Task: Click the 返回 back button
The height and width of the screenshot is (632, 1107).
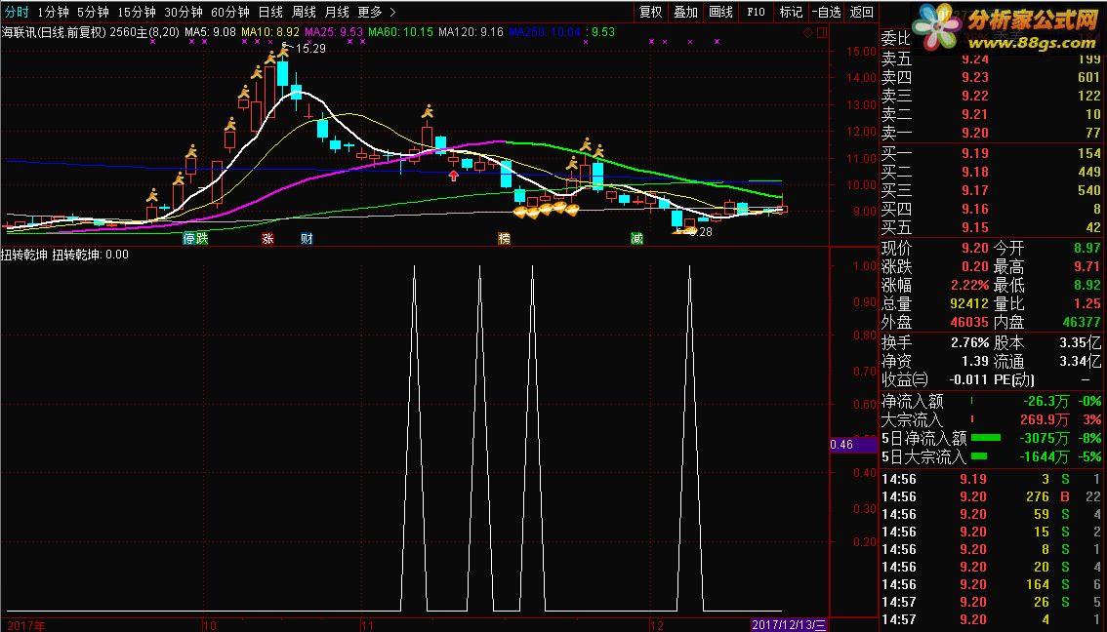Action: click(861, 12)
